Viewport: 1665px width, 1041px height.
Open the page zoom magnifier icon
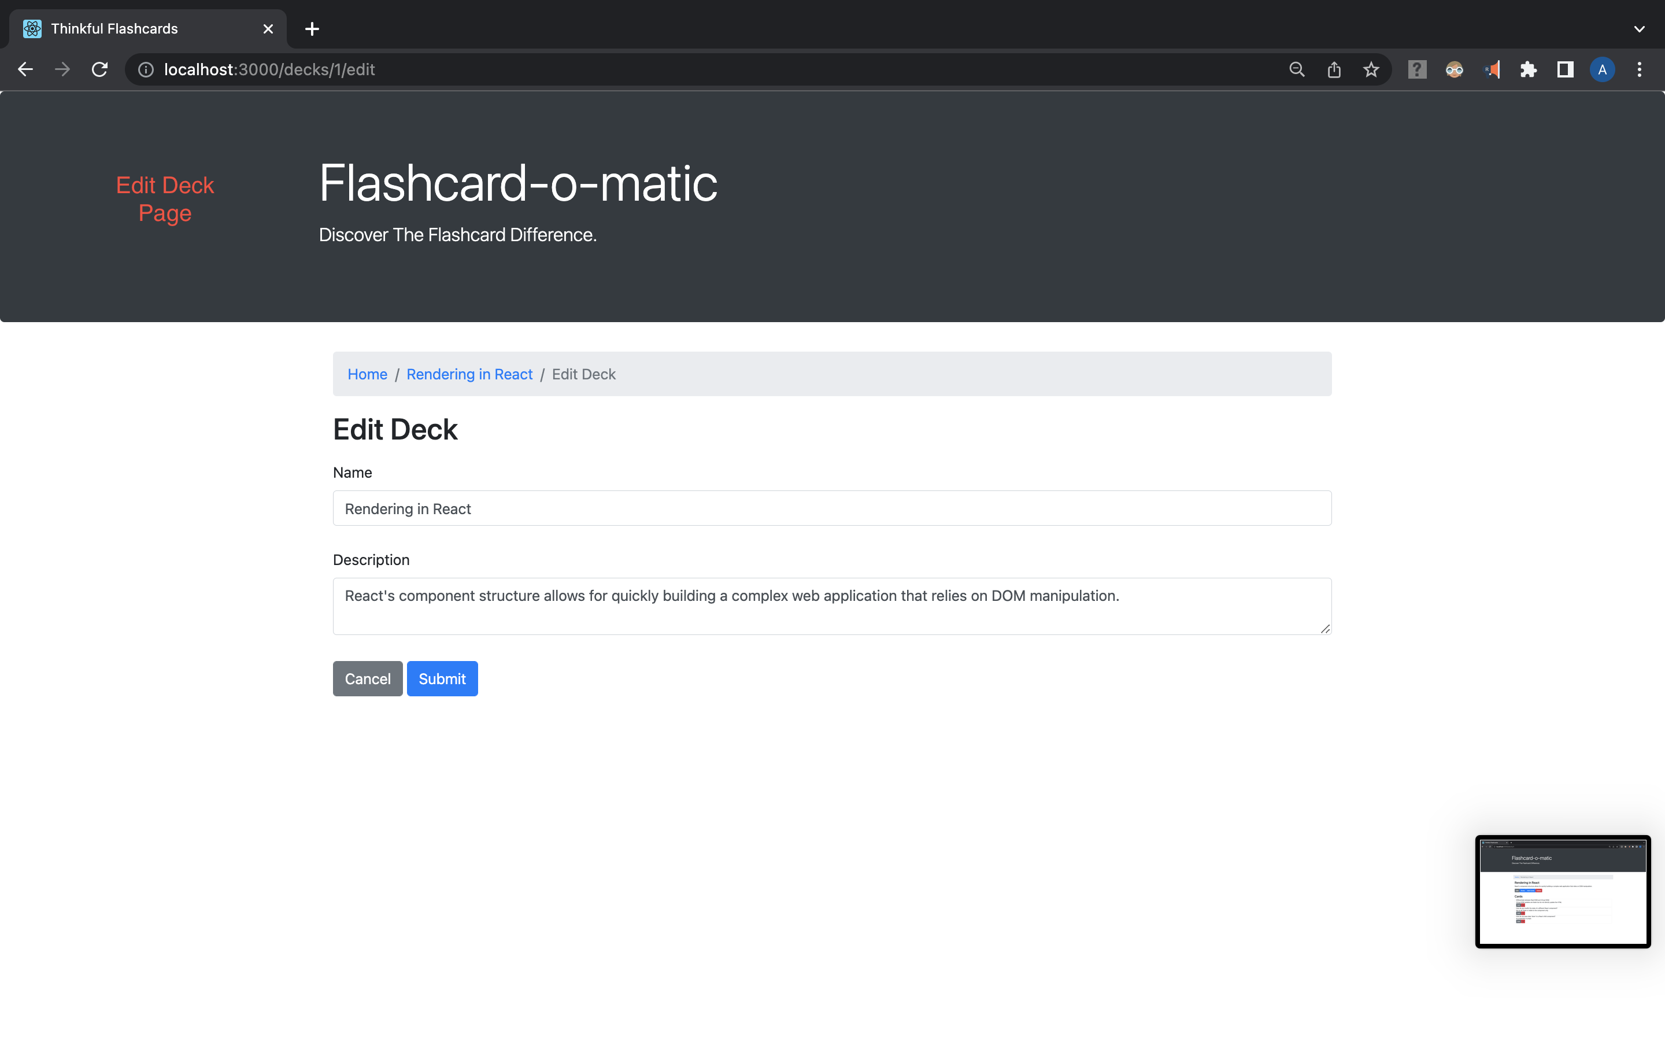tap(1296, 69)
